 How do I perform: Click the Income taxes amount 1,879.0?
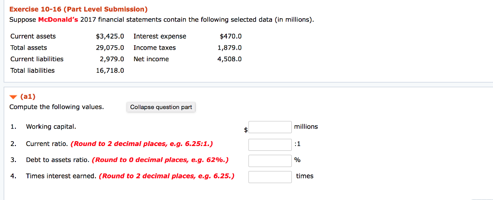click(229, 48)
